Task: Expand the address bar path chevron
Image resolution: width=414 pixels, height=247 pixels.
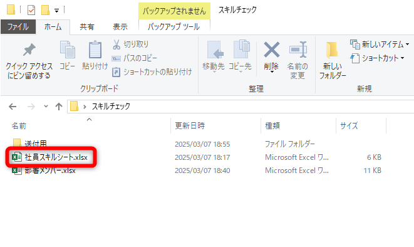Action: pos(85,107)
